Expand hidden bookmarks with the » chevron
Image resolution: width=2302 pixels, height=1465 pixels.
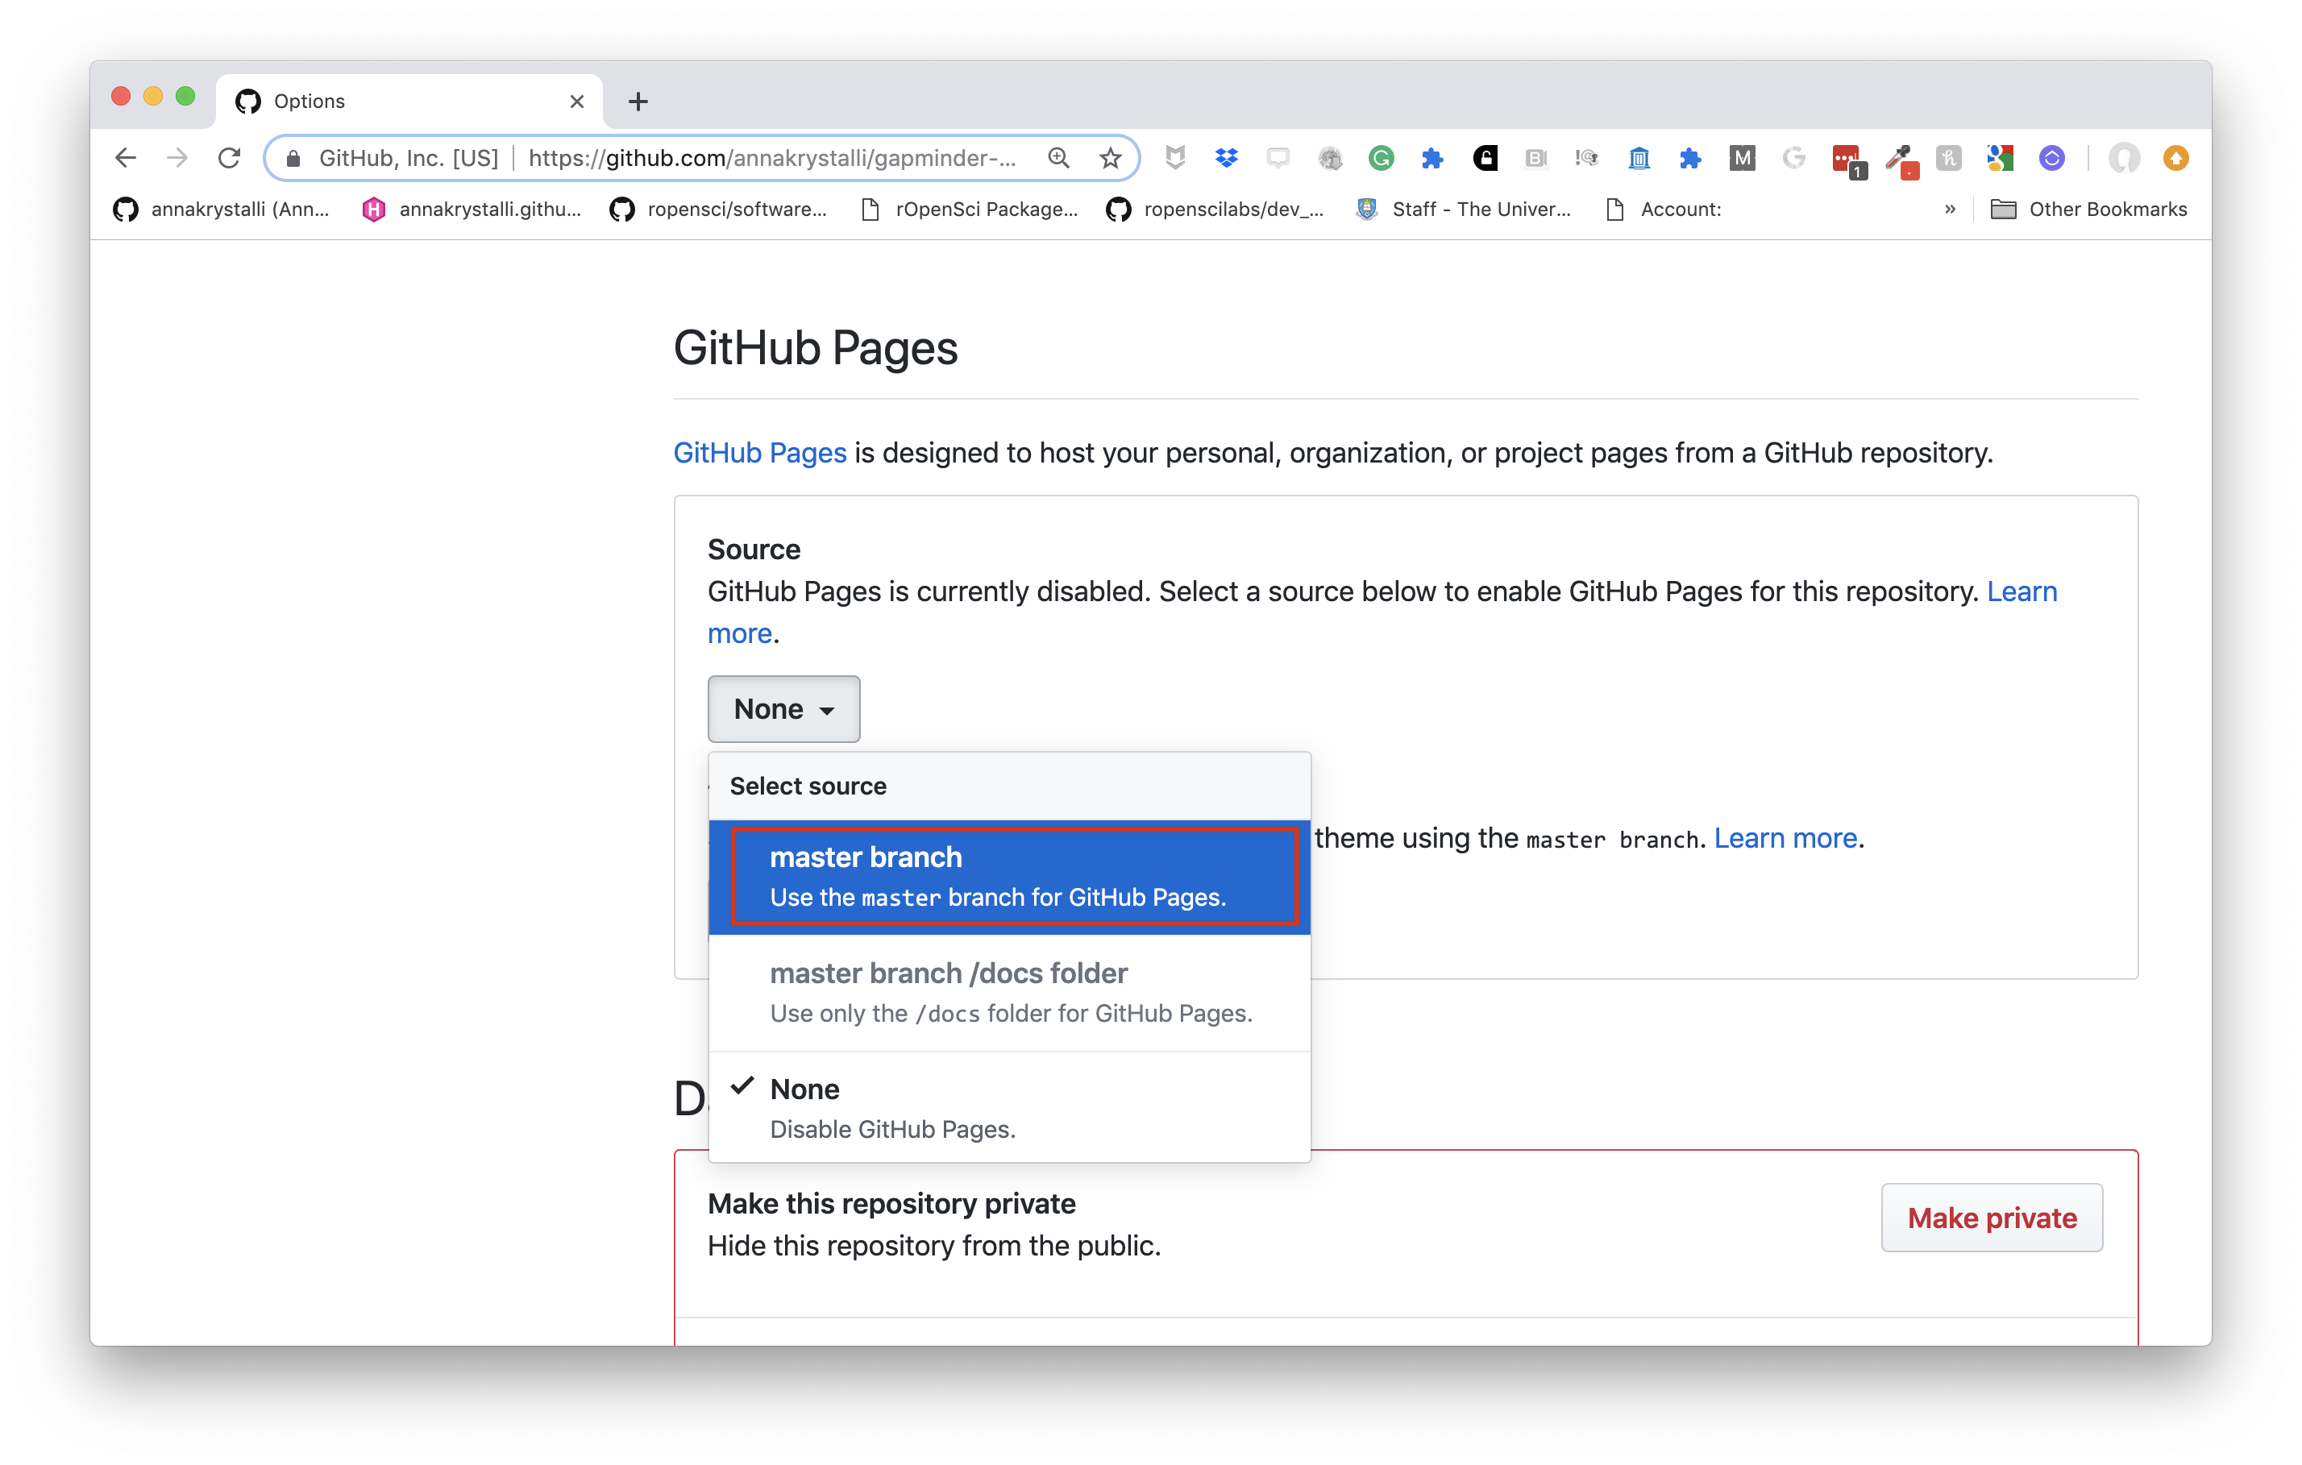(1949, 210)
